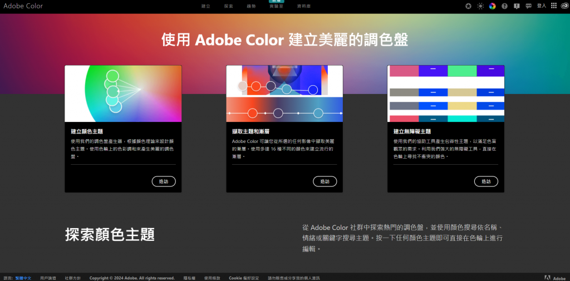Select the 擷取主題和漸層 card title
Screen dimensions: 570x281
[x=251, y=131]
